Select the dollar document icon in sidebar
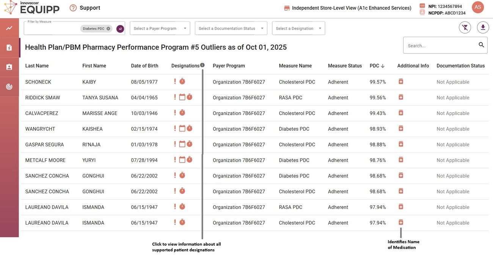 [9, 47]
